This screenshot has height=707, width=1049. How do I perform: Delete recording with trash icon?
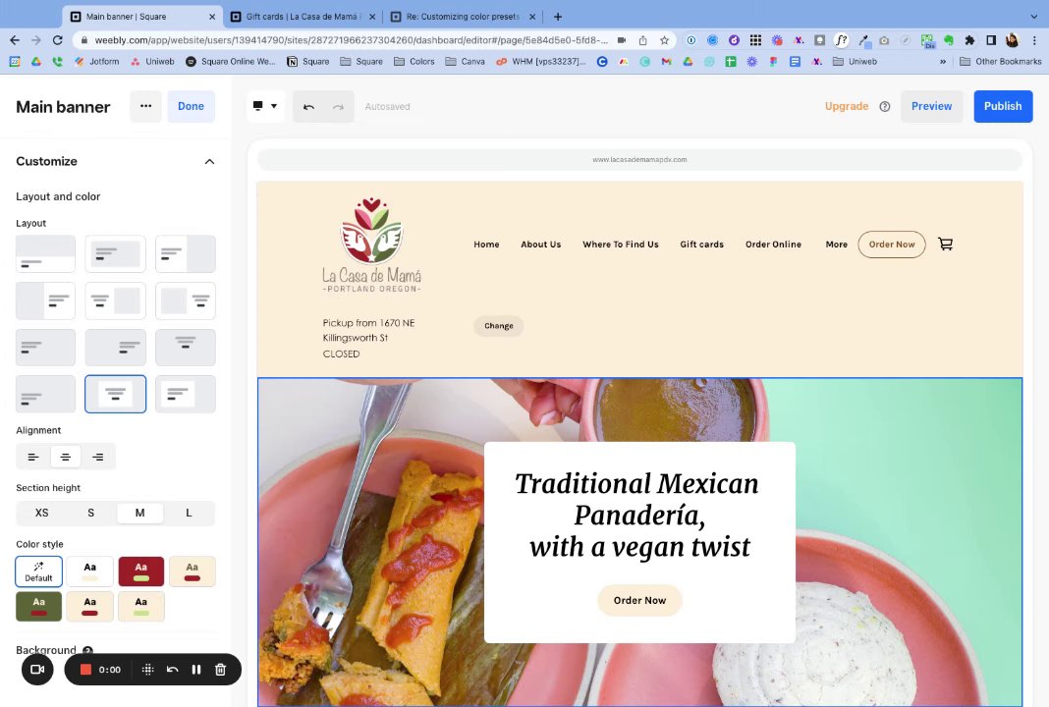[220, 670]
